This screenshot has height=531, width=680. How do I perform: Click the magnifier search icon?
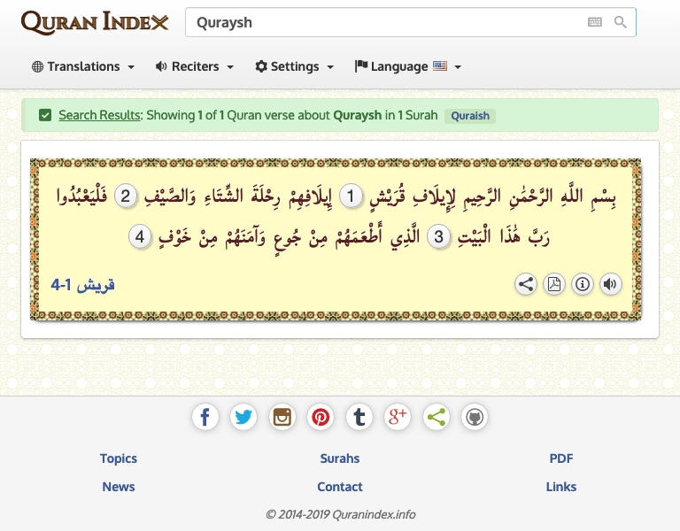[x=621, y=22]
